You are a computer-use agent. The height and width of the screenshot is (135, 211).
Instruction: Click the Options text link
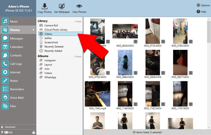205,5
